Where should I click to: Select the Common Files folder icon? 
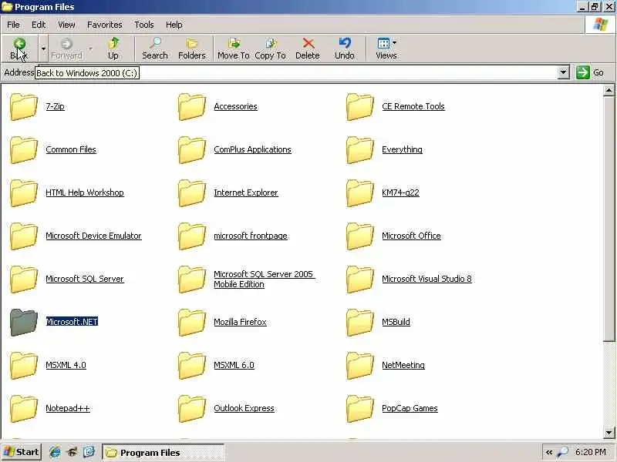point(24,149)
